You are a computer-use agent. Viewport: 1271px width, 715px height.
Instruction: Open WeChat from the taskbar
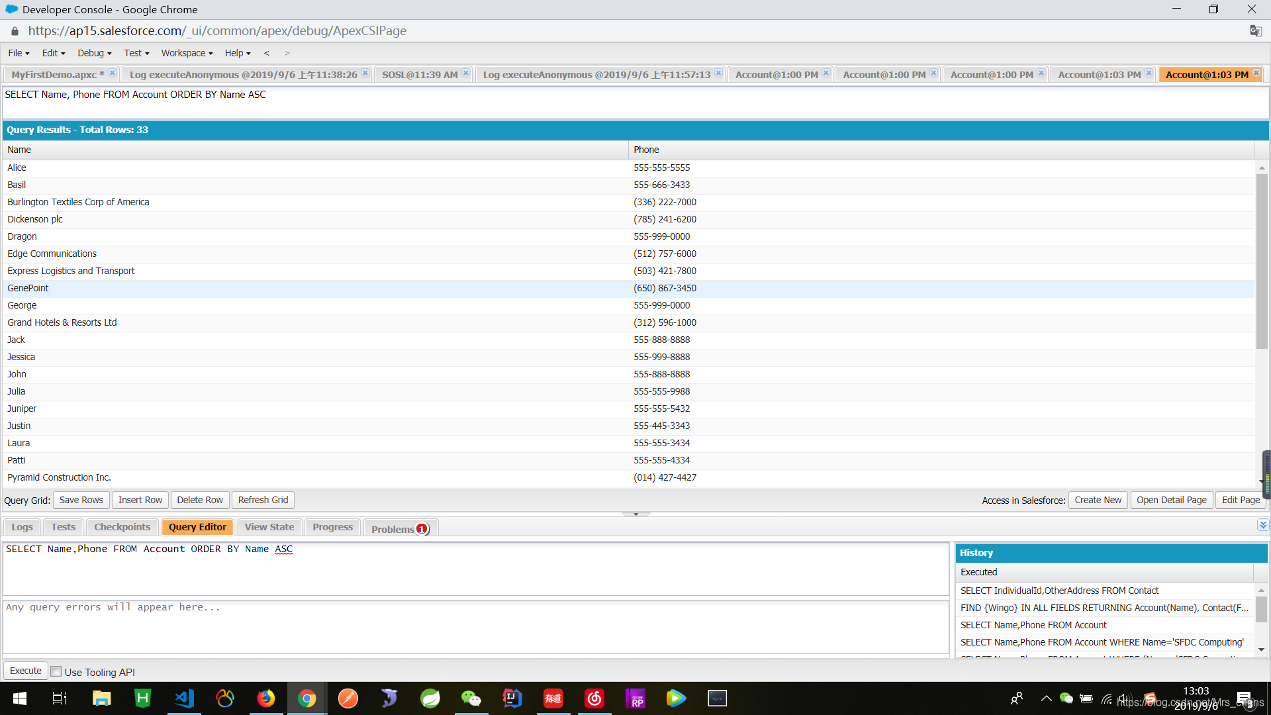pos(471,698)
